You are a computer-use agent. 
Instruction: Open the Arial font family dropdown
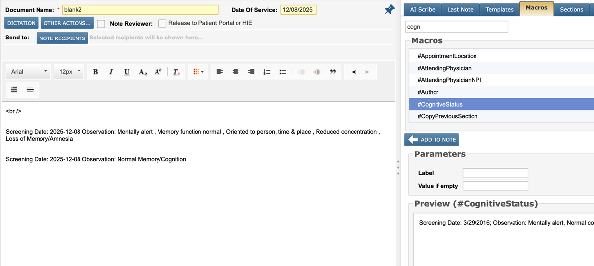click(x=29, y=72)
